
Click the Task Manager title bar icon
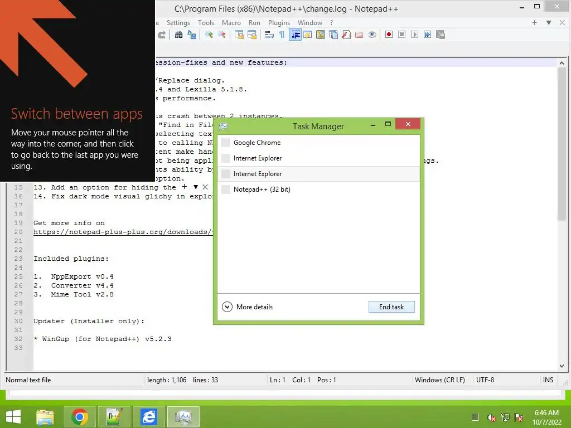click(x=223, y=127)
